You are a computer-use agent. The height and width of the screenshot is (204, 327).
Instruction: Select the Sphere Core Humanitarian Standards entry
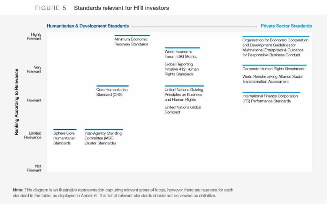click(65, 138)
